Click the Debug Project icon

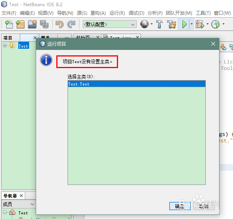point(200,24)
